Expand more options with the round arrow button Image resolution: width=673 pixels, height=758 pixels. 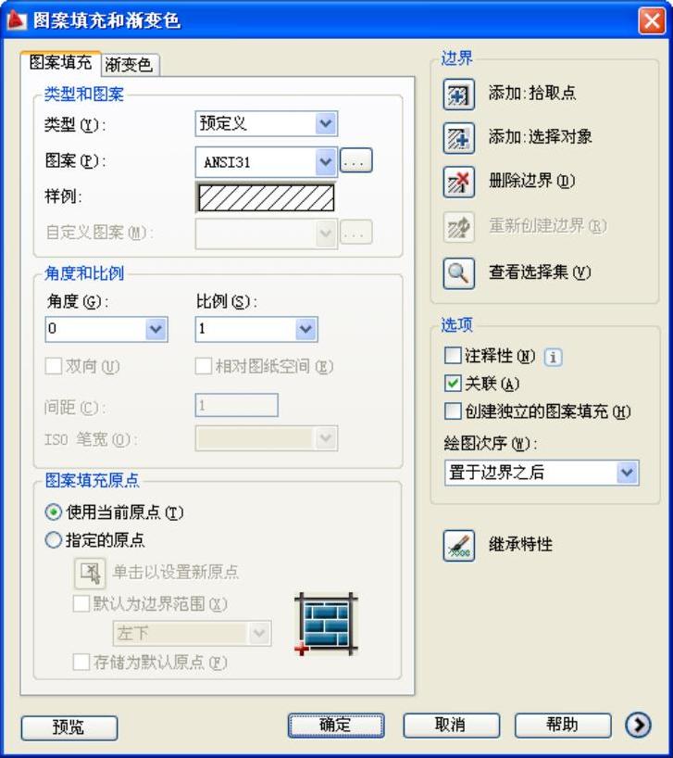tap(638, 726)
